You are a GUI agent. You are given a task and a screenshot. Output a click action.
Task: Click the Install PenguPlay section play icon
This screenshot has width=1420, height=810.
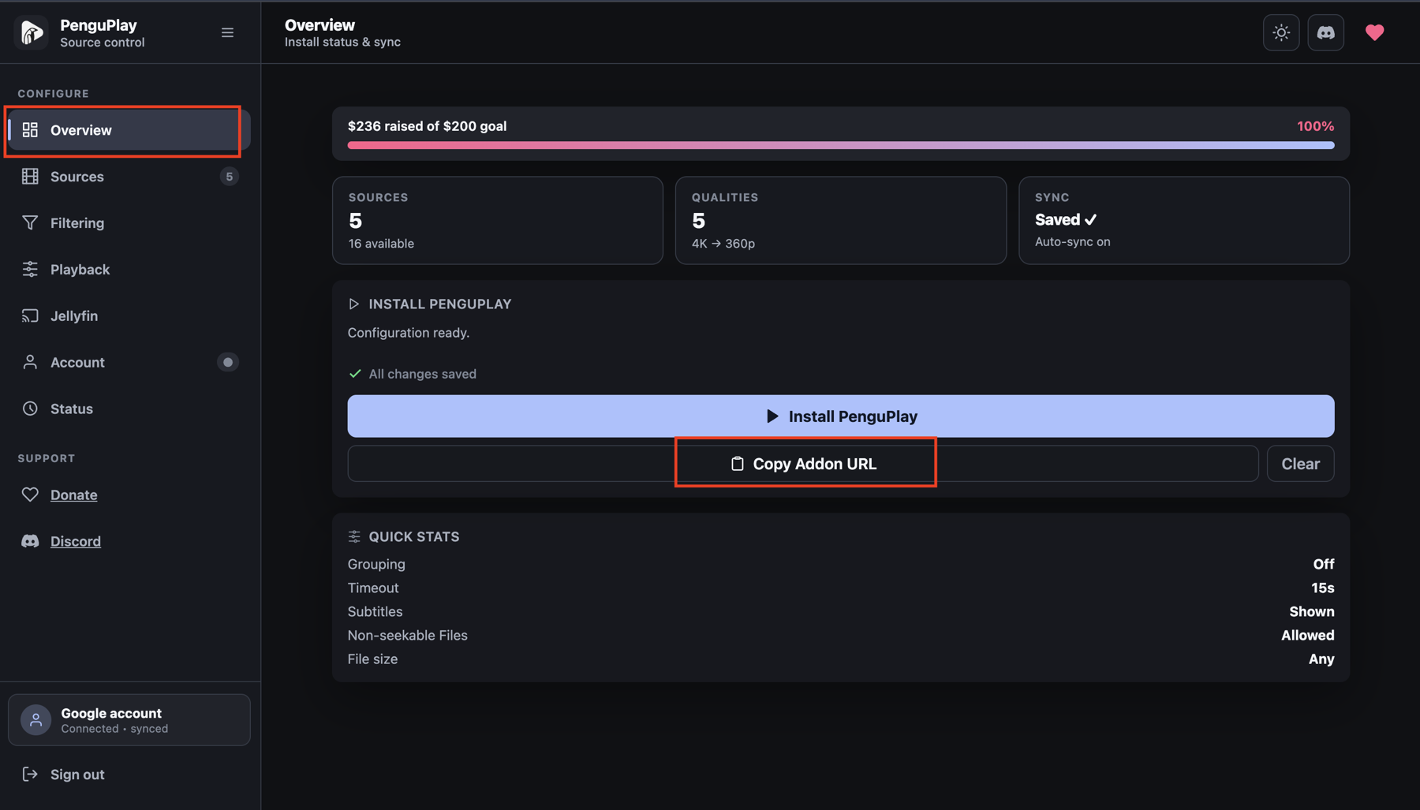[354, 304]
